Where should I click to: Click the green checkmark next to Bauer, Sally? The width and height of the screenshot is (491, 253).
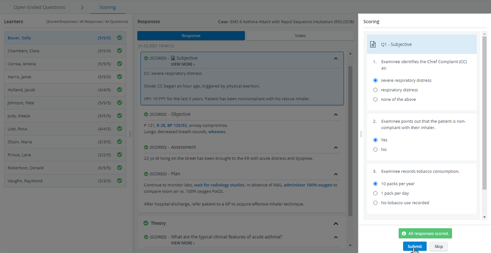[x=119, y=38]
